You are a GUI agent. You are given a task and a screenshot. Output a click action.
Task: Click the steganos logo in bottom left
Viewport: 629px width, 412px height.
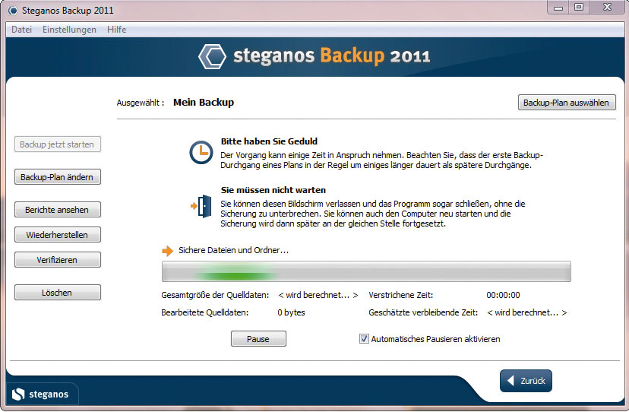(40, 395)
